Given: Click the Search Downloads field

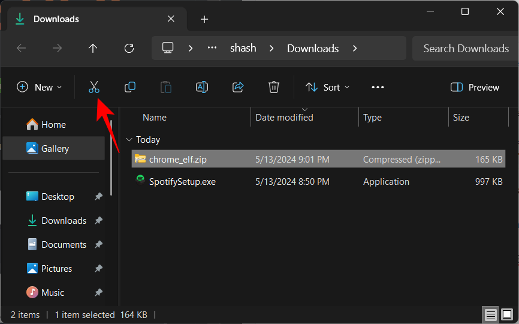Looking at the screenshot, I should pyautogui.click(x=466, y=49).
